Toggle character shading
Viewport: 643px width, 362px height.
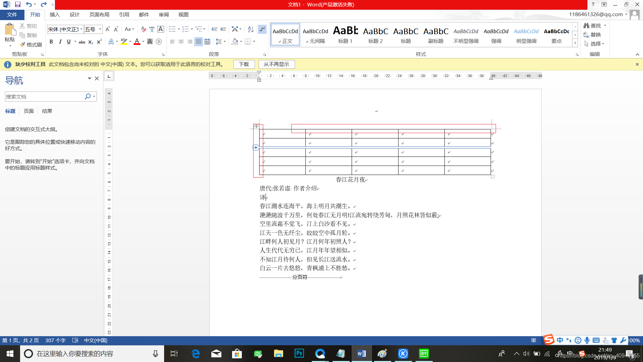point(150,42)
